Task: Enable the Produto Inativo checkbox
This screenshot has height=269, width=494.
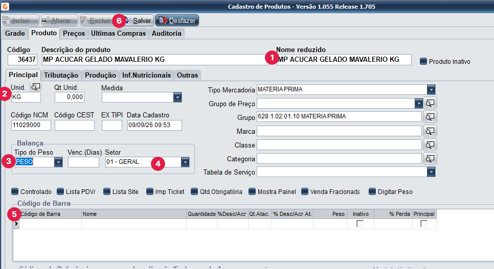Action: coord(423,61)
